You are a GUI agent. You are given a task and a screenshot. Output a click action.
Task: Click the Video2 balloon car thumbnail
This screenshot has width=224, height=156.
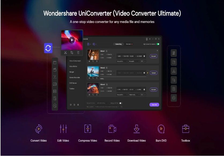[93, 71]
